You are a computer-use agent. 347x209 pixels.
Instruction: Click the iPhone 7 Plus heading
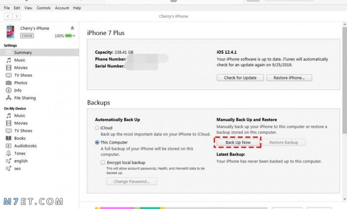tap(106, 33)
